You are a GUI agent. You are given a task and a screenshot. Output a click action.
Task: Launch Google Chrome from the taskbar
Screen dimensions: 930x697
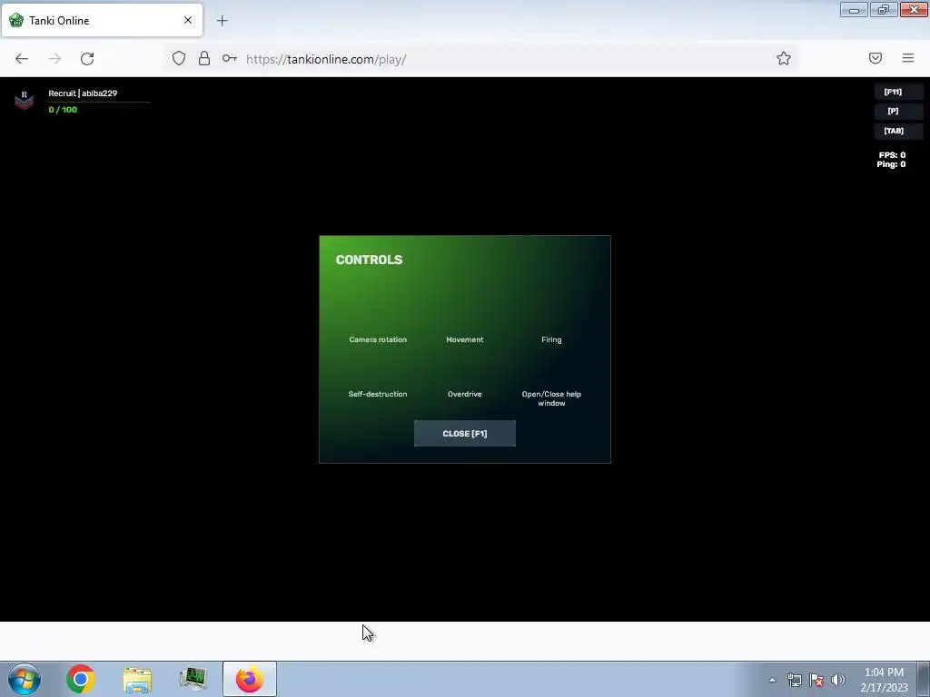coord(81,679)
